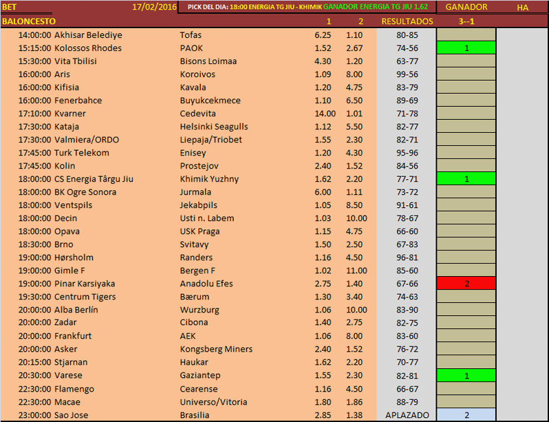Select the Ventspils cell

(x=73, y=205)
